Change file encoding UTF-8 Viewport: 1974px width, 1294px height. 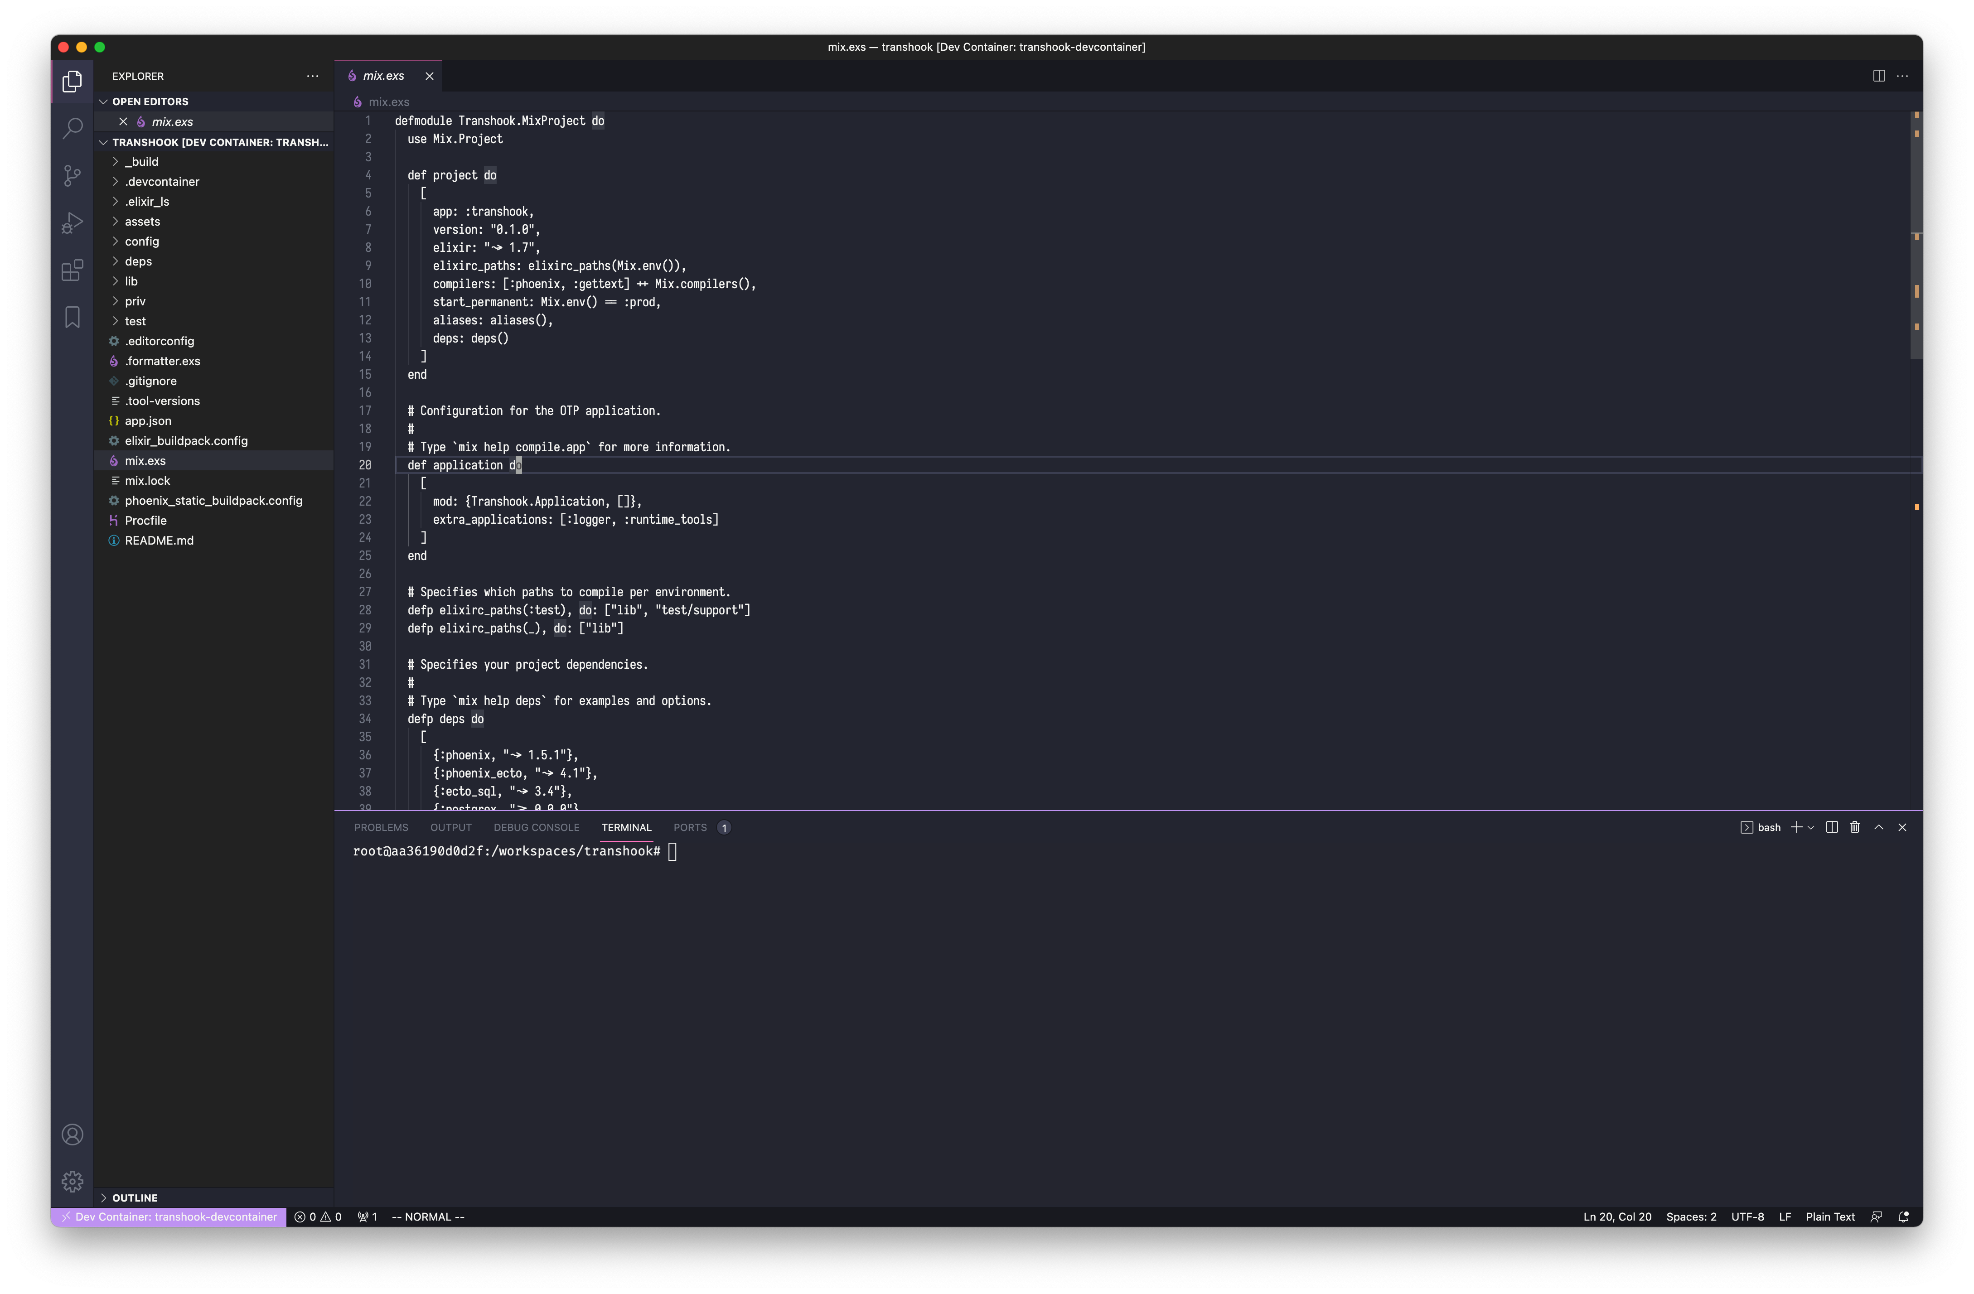pyautogui.click(x=1747, y=1217)
